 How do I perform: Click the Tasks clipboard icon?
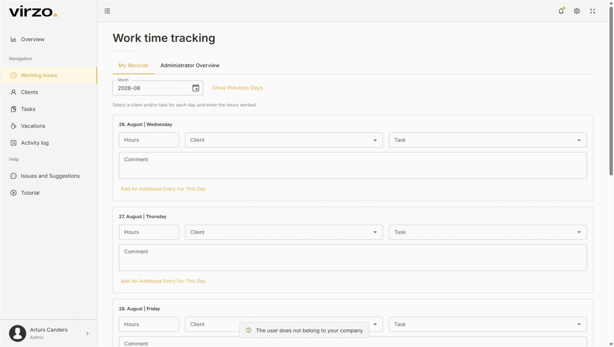click(x=14, y=109)
